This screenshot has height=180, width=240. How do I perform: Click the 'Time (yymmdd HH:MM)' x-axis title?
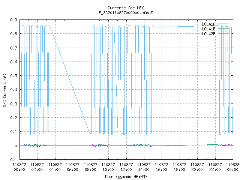pyautogui.click(x=126, y=177)
